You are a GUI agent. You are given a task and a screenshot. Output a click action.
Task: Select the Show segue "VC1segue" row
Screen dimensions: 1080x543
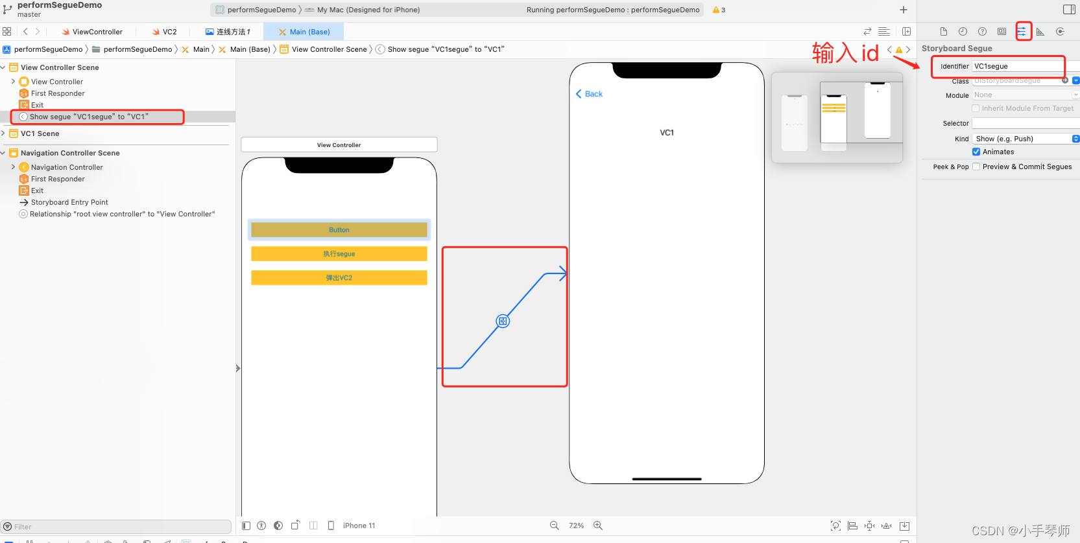[x=118, y=117]
